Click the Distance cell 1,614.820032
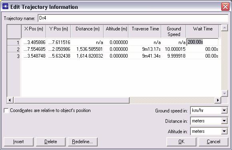The width and height of the screenshot is (232, 150). tap(87, 56)
